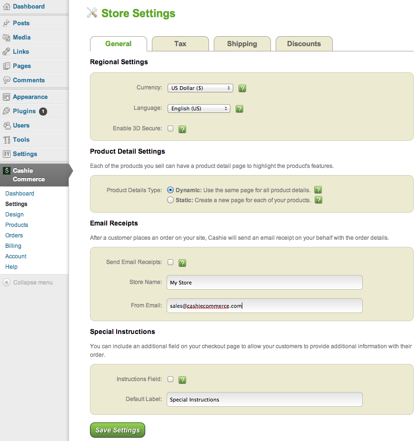
Task: Click the Posts pushpin icon
Action: 7,23
